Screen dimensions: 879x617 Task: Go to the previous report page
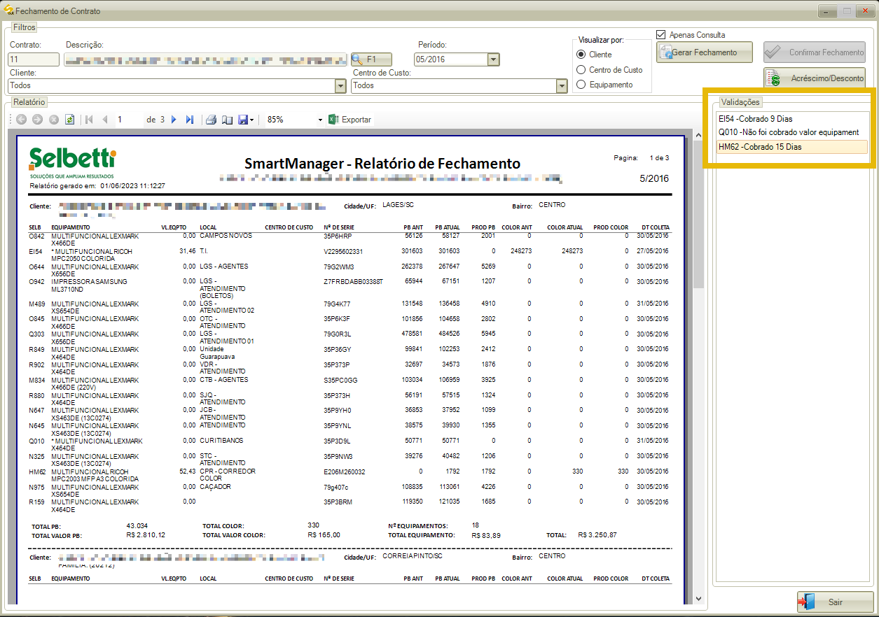tap(105, 120)
